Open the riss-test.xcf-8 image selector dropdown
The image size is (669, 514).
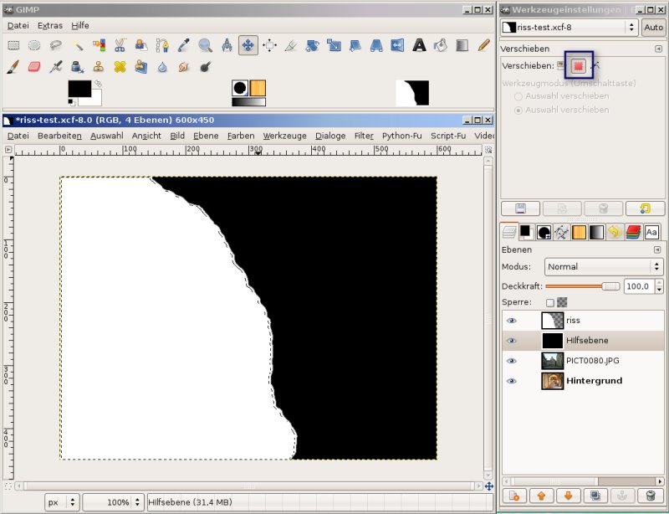[569, 28]
